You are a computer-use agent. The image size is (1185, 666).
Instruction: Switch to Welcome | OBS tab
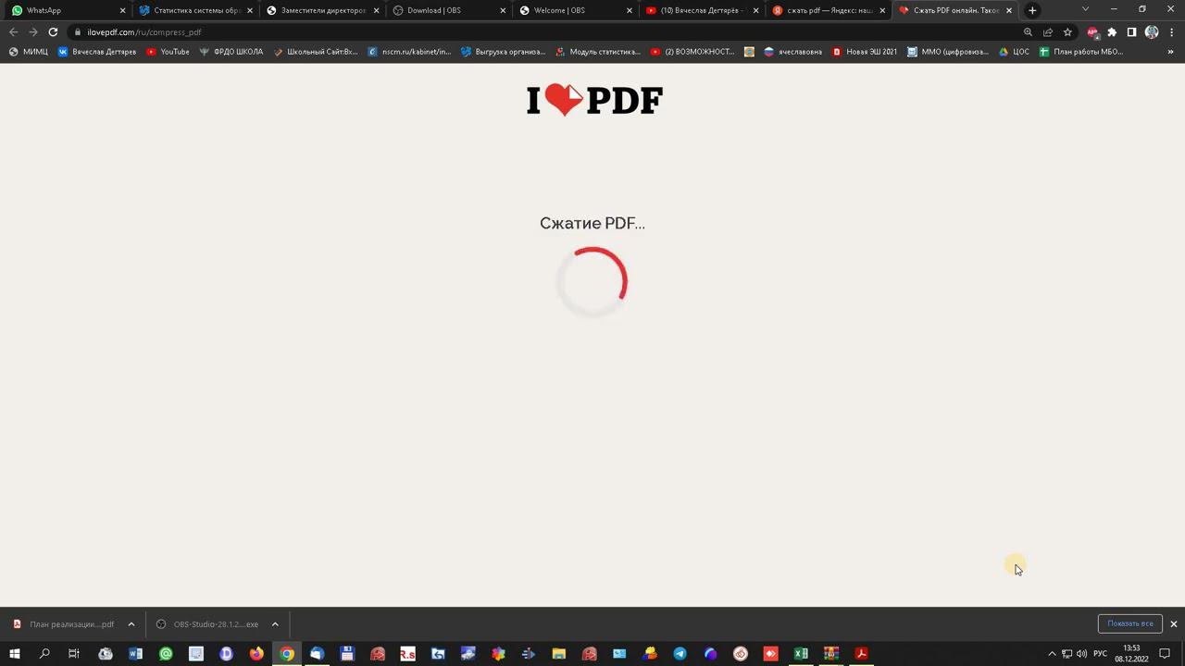(x=573, y=10)
